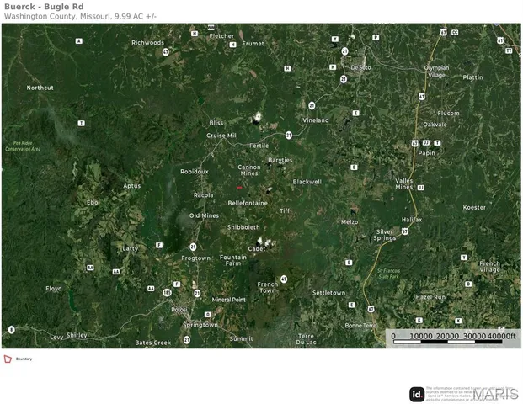Click the Boundary legend text
Image resolution: width=523 pixels, height=404 pixels.
pyautogui.click(x=24, y=359)
